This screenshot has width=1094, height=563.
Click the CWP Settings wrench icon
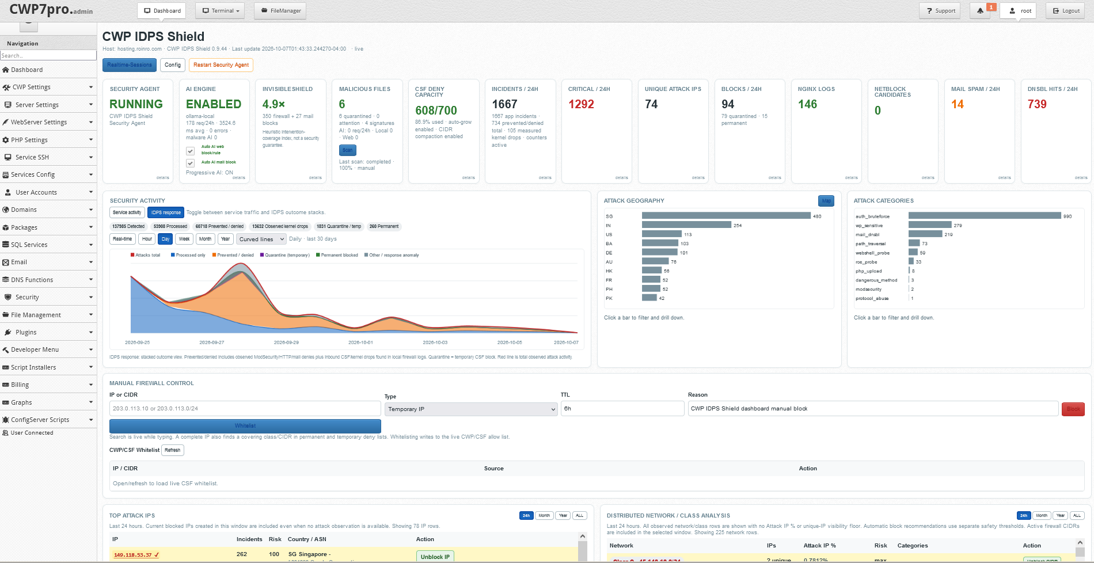6,88
